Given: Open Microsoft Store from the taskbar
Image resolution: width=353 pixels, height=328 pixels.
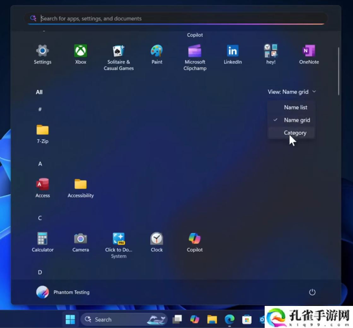Looking at the screenshot, I should pos(247,319).
